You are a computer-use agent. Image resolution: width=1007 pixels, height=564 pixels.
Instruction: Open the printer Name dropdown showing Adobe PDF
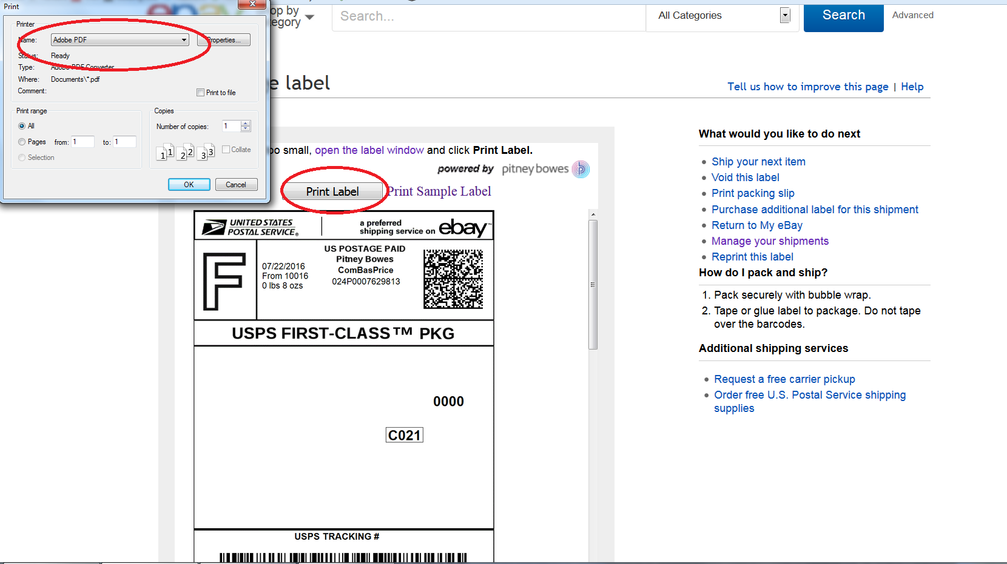120,40
